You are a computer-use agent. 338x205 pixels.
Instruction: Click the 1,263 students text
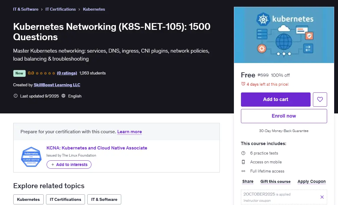click(x=93, y=73)
